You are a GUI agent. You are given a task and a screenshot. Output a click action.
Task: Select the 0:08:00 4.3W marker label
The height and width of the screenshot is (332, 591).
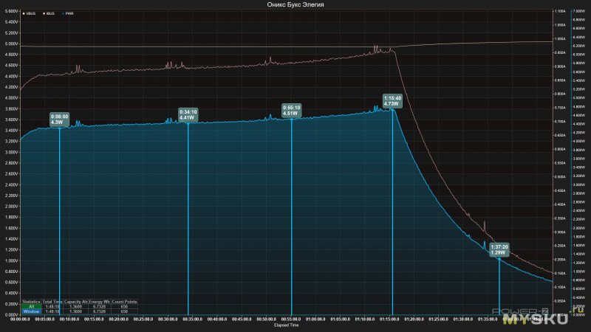[60, 120]
